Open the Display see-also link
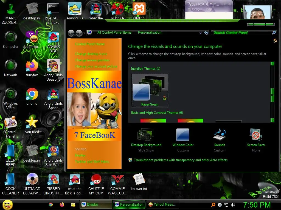This screenshot has height=210, width=281. 80,155
